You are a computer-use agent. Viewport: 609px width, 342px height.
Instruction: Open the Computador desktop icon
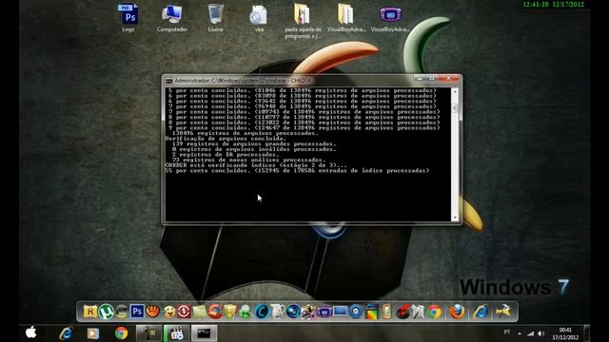point(172,18)
